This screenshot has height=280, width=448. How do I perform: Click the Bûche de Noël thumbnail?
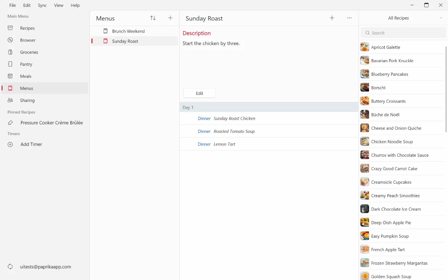[365, 114]
